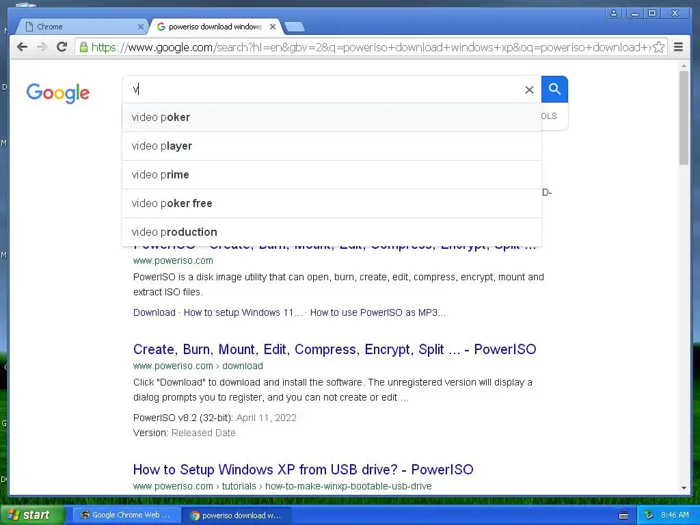Open the Chrome hamburger menu
Viewport: 700px width, 525px height.
pyautogui.click(x=678, y=47)
